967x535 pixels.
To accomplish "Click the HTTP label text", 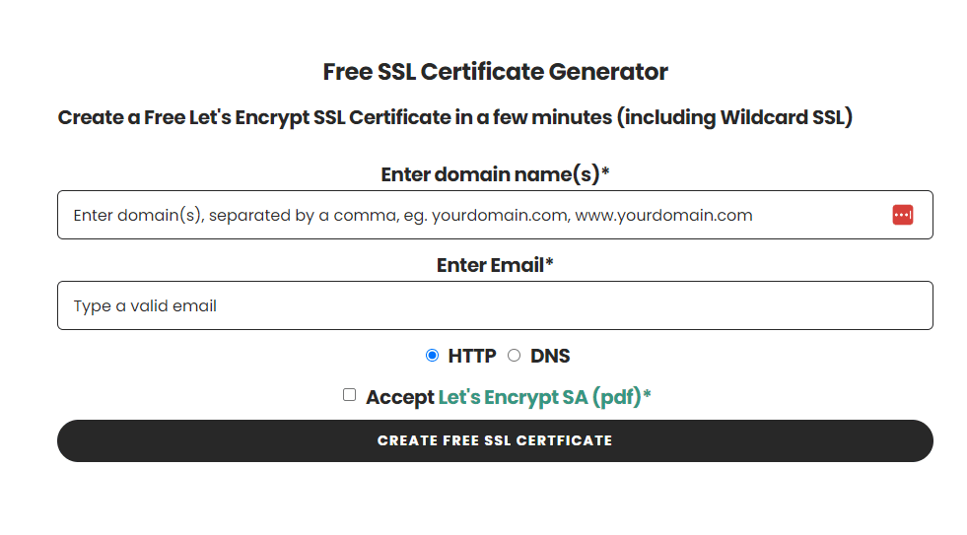I will (x=472, y=357).
